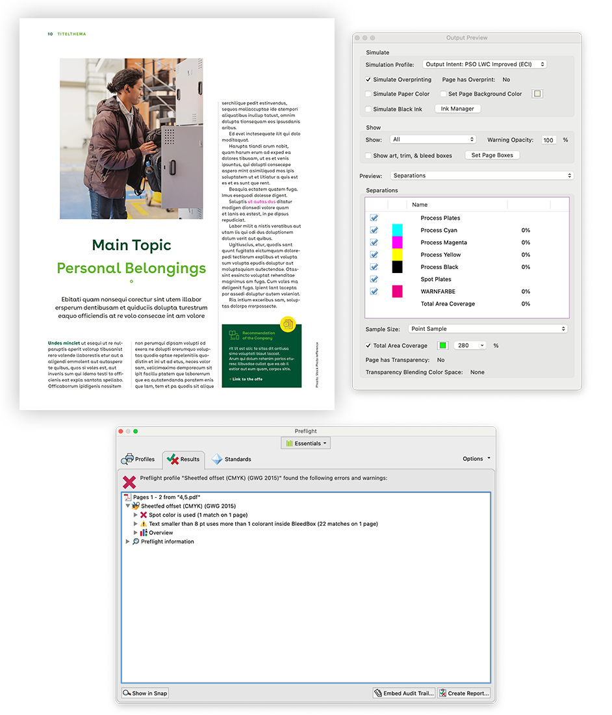Click the Create Report button
The image size is (612, 715).
click(464, 693)
